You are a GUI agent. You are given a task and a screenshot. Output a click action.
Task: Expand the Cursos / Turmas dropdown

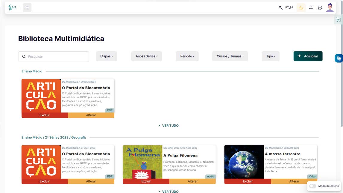click(230, 56)
